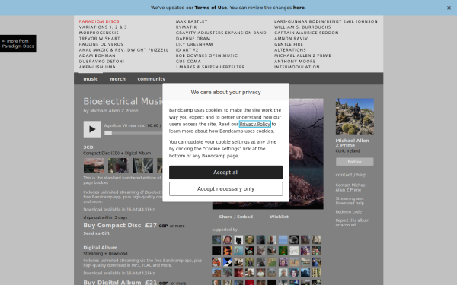Open artist name link under album title
This screenshot has width=457, height=285.
[114, 111]
